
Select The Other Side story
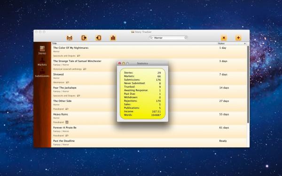(62, 101)
